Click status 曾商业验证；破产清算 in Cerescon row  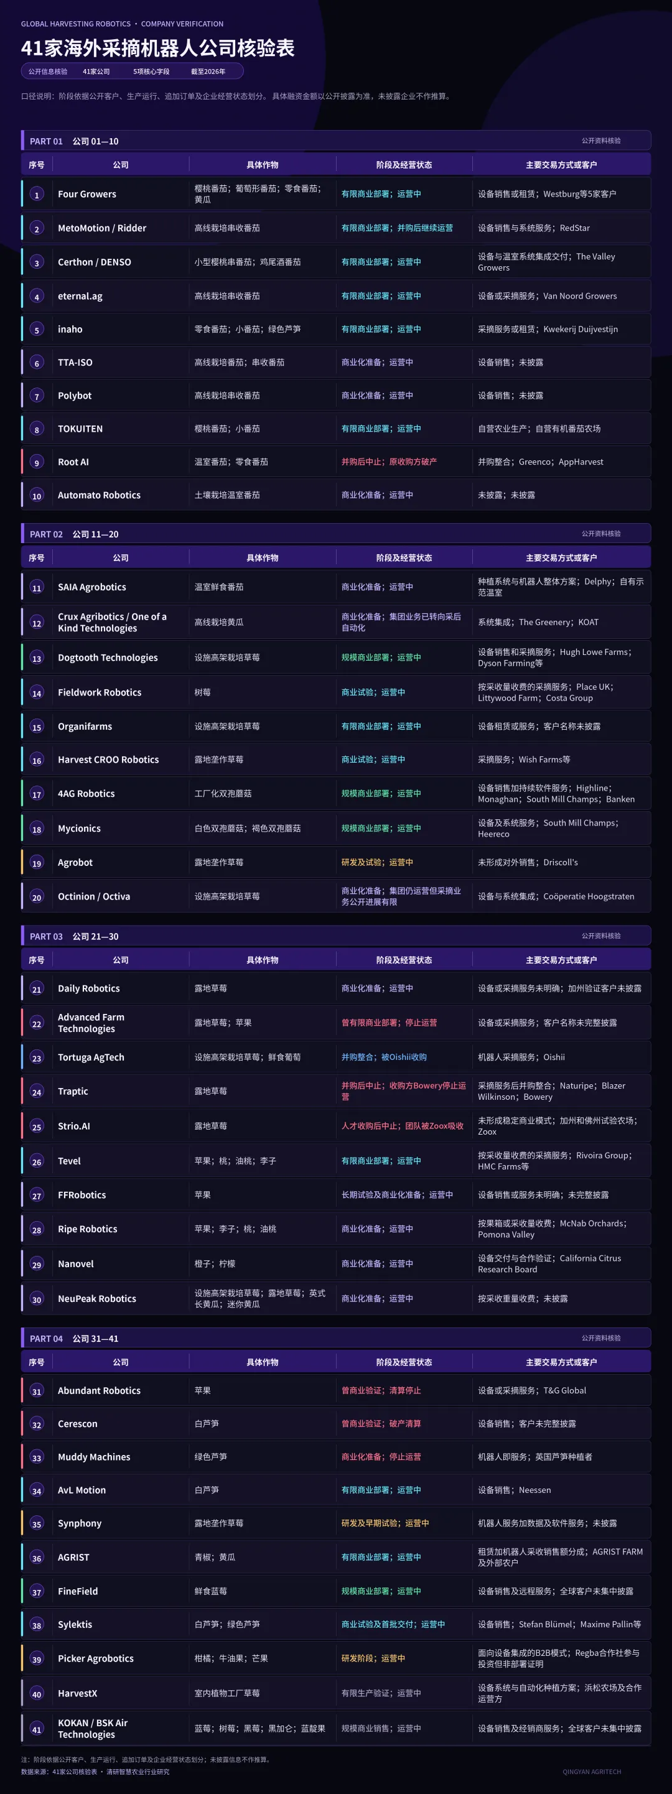381,1425
